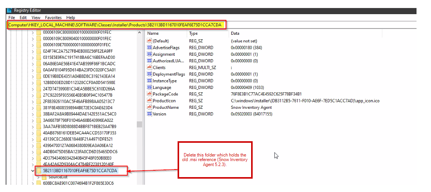This screenshot has height=192, width=431.
Task: Select the AdvertiseFlags data 0x00000180 (384)
Action: coord(247,47)
